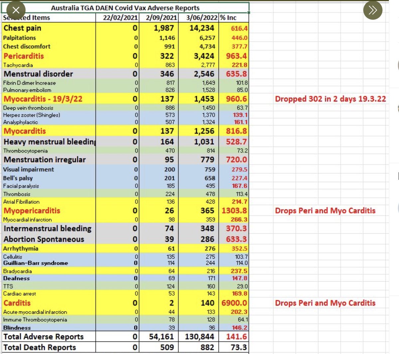This screenshot has width=399, height=354.
Task: Click the 'Abortion Spontaneous' cell
Action: coord(44,239)
